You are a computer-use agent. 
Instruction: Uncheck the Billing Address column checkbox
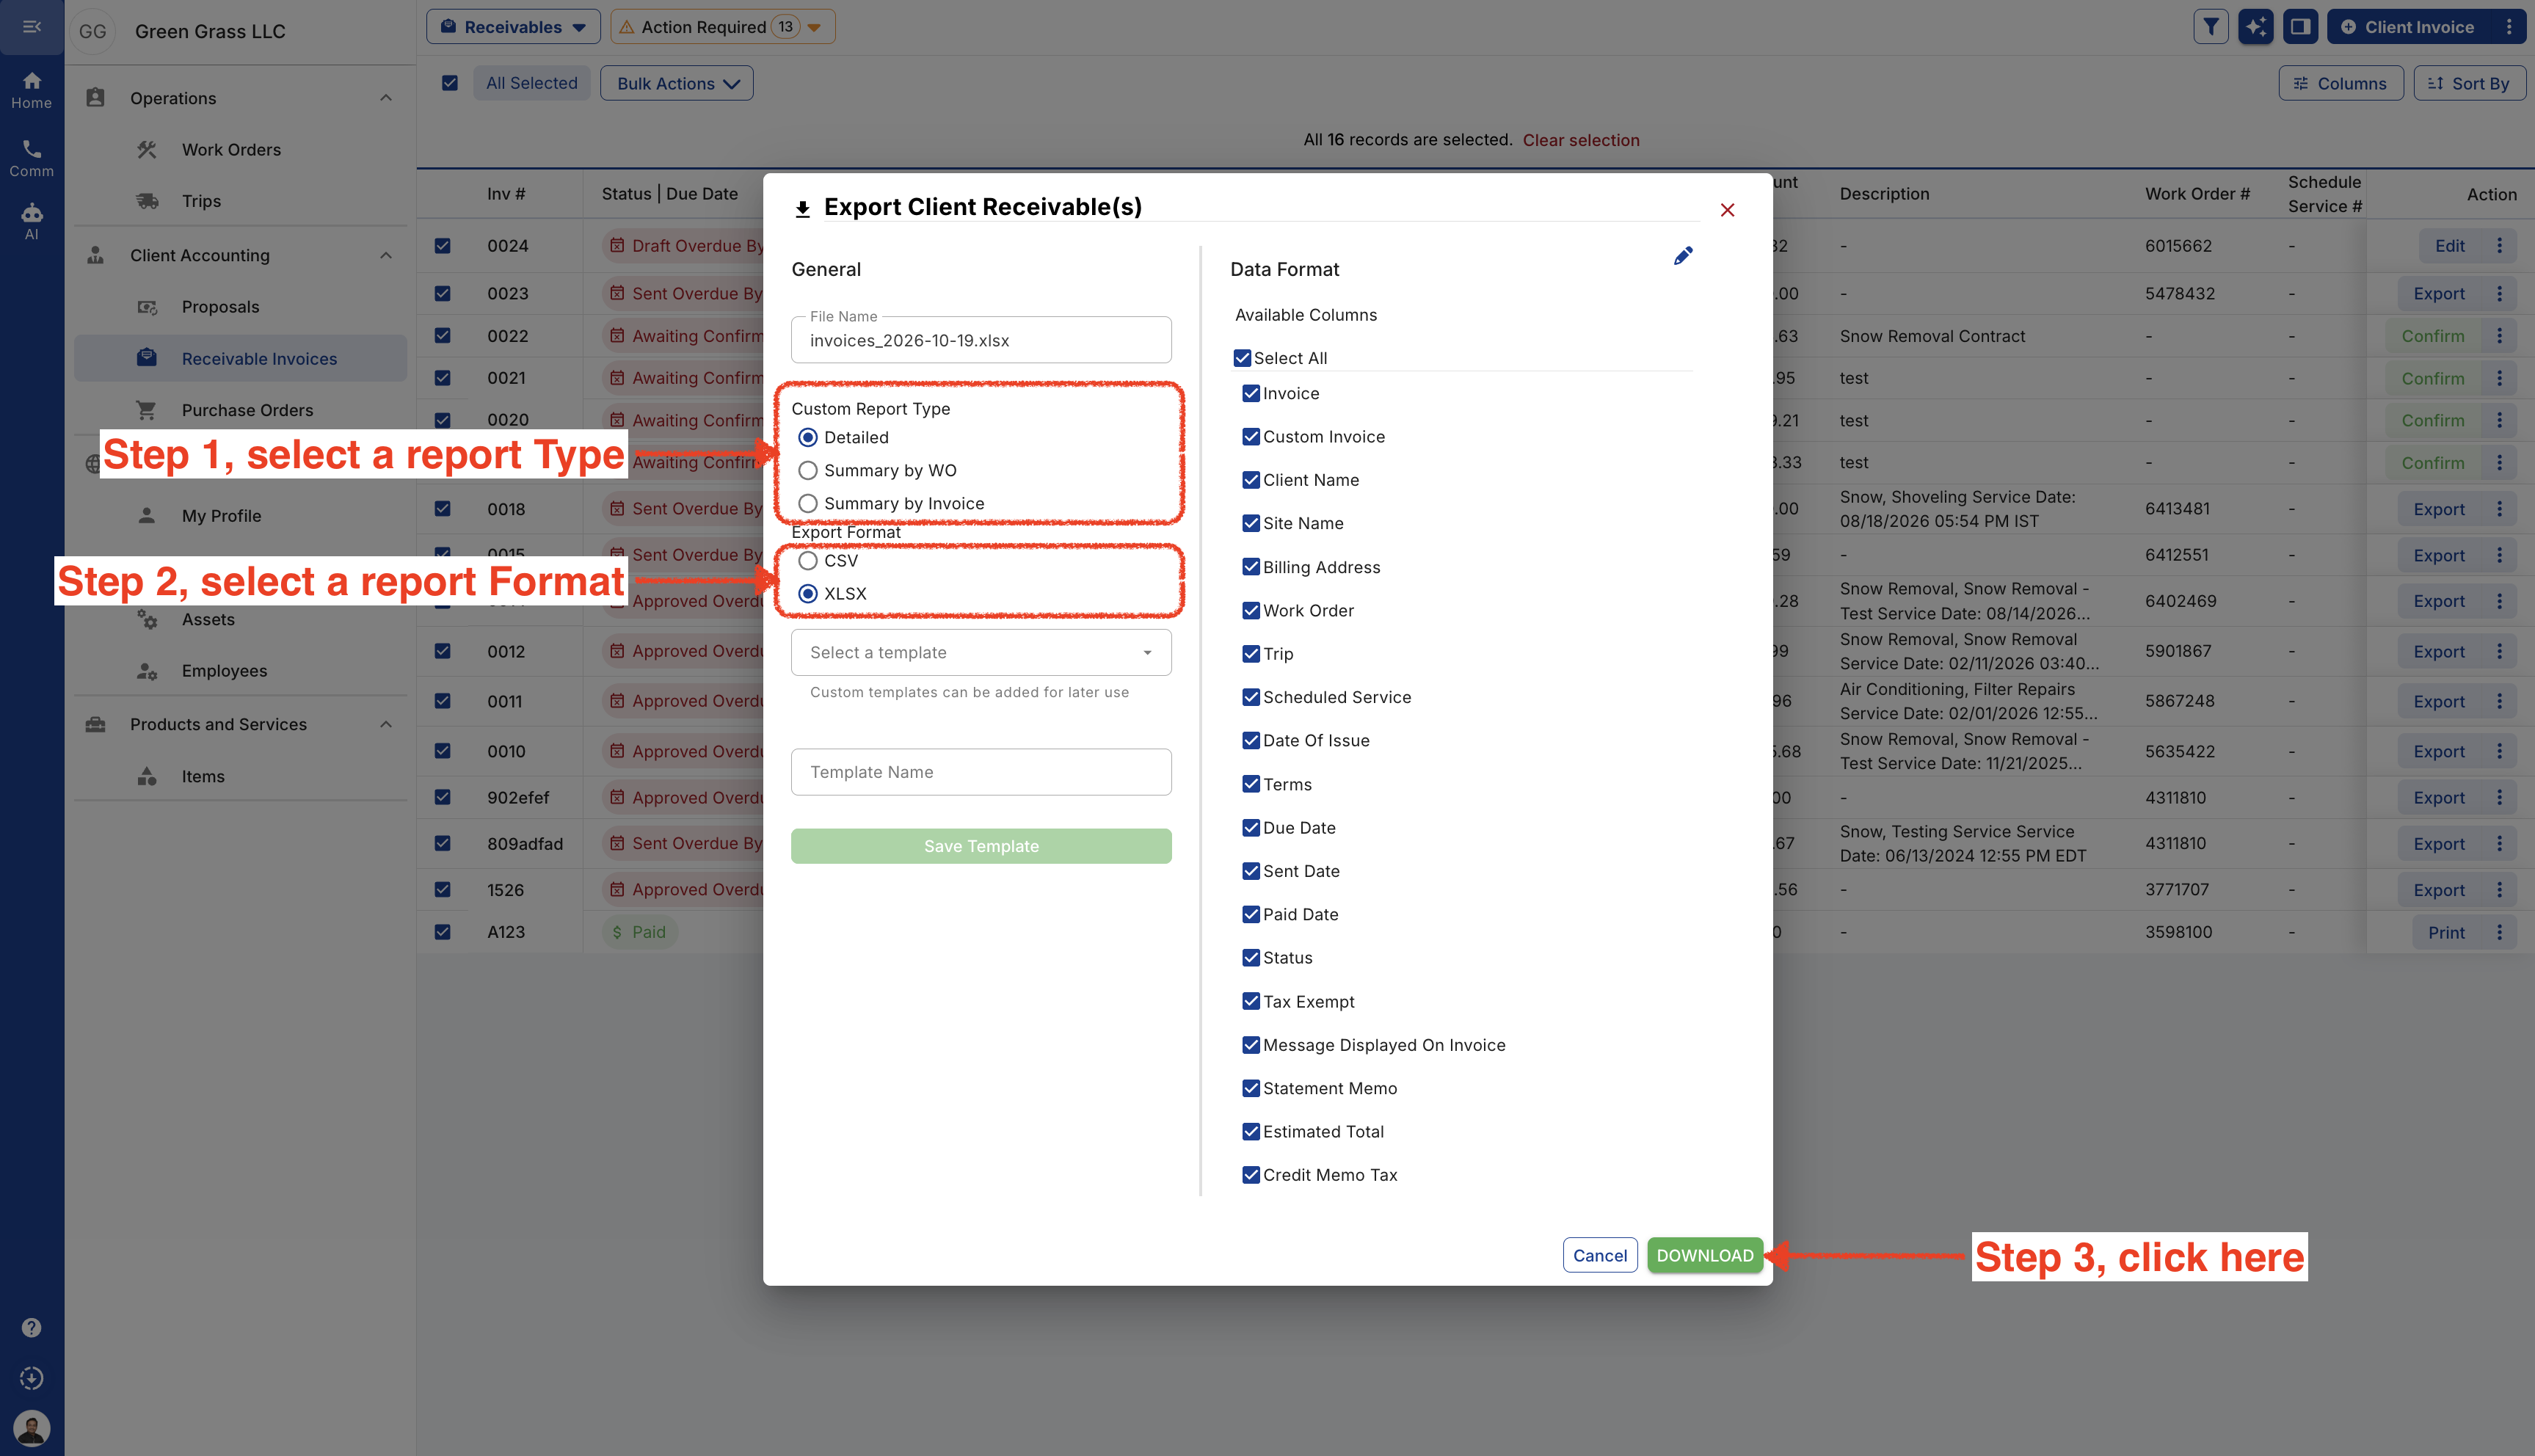(1250, 567)
